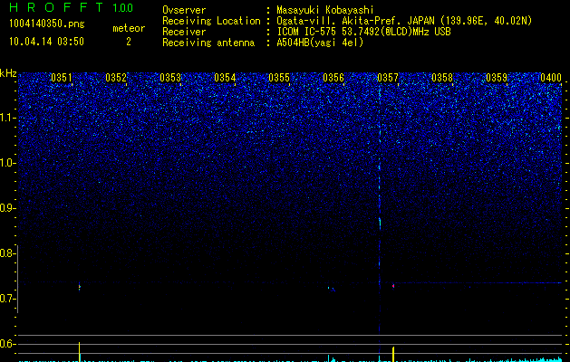Click the 1.0 kHz axis label
Screen dimensions: 570x362
(7, 163)
